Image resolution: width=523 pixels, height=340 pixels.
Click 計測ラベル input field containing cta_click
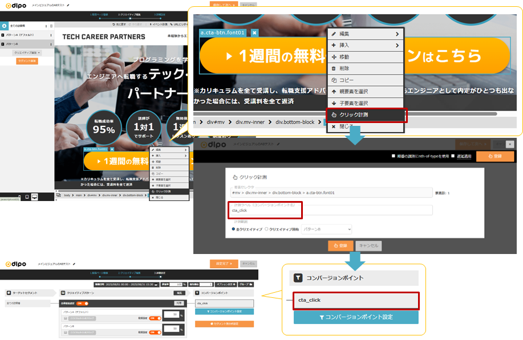pyautogui.click(x=332, y=210)
